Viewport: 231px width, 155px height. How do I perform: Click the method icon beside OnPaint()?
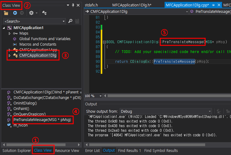pyautogui.click(x=9, y=109)
